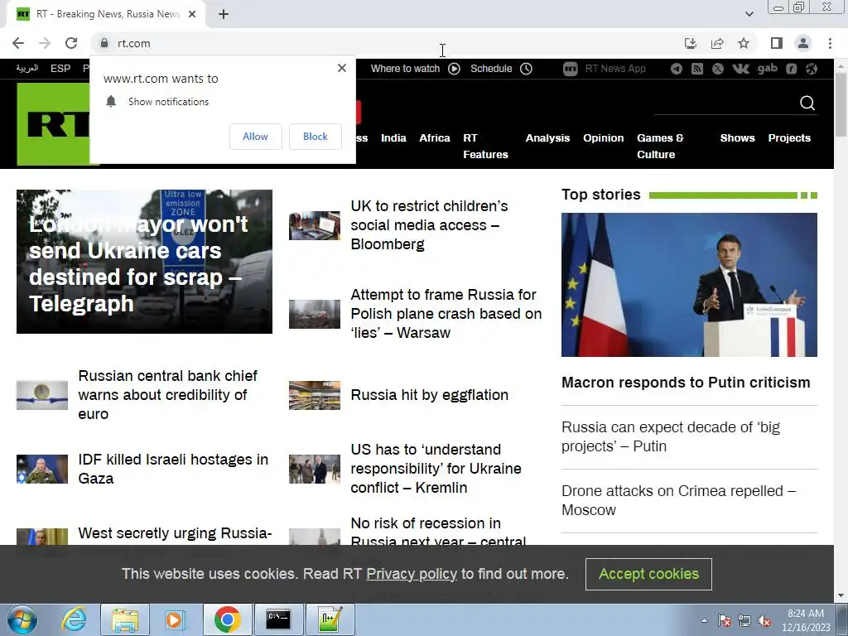Open the Windows Start menu
The width and height of the screenshot is (848, 636).
[22, 619]
